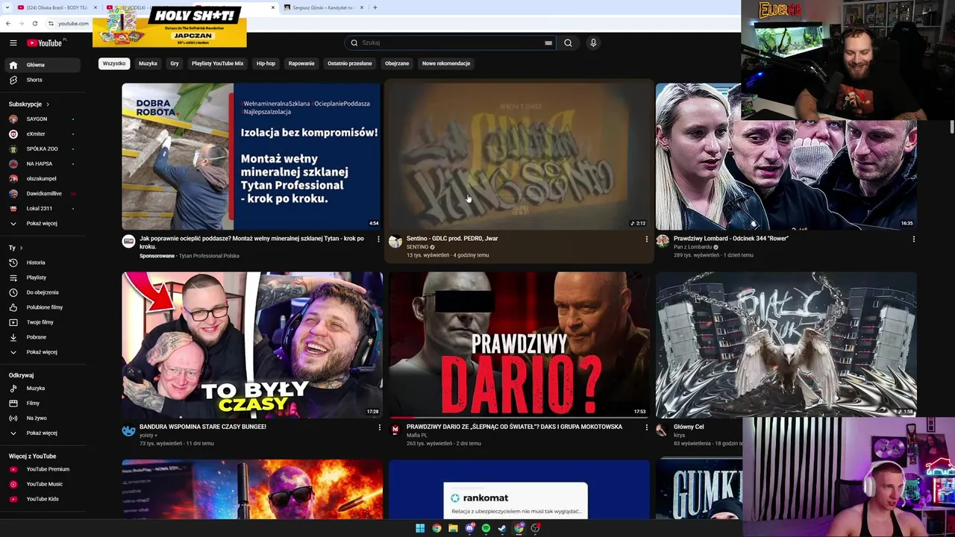Select the Playlisty YouTube Mix chip

217,63
